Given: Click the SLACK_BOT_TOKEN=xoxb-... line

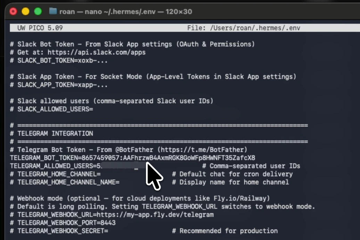Looking at the screenshot, I should (x=59, y=61).
